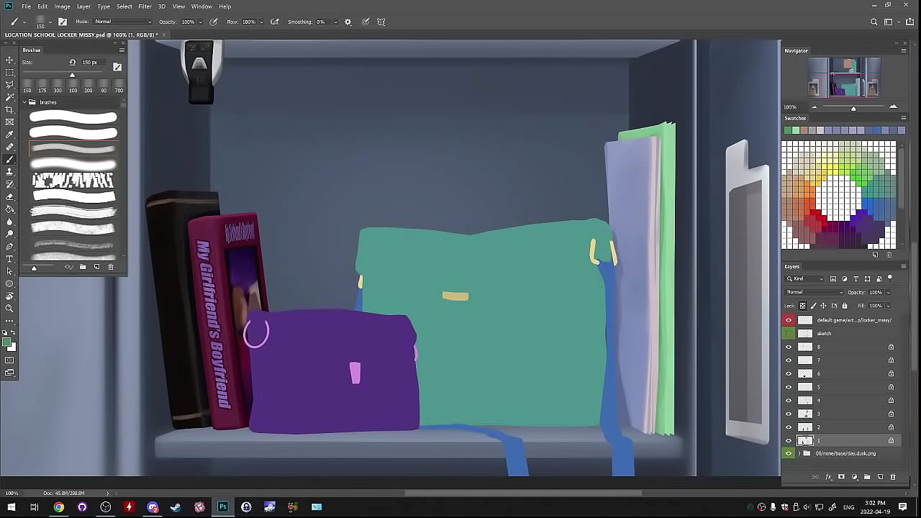Screen dimensions: 921x518
Task: Select the Eraser tool
Action: pos(9,196)
